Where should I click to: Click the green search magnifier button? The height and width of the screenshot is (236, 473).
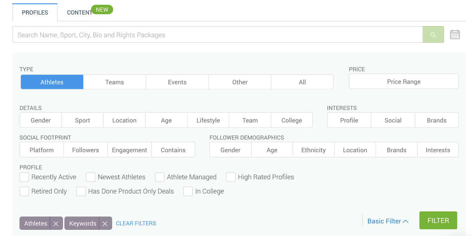(433, 35)
